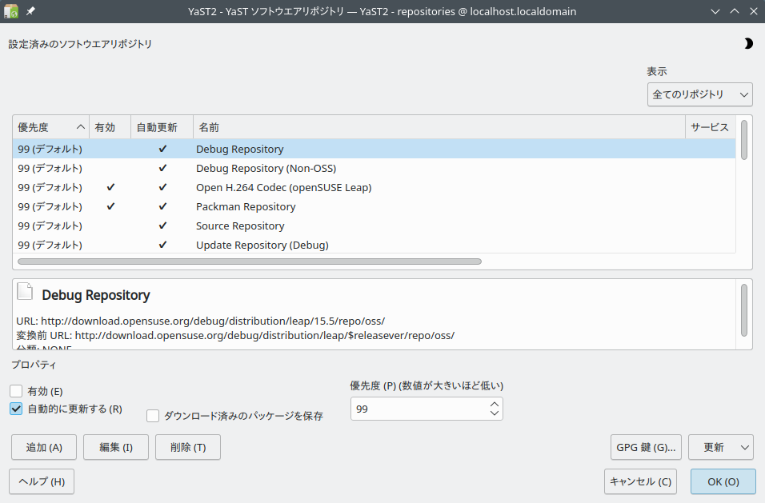Screen dimensions: 765x503
Task: Select Debug Repository (Non-OSS) row
Action: pyautogui.click(x=374, y=168)
